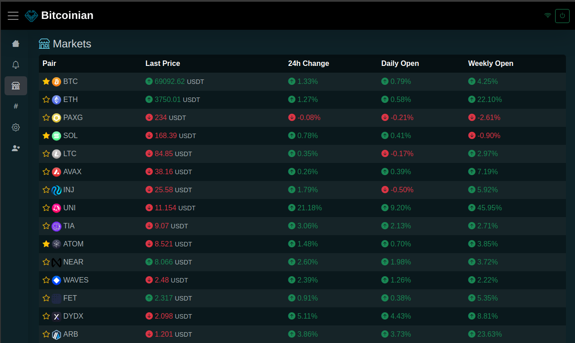Open the notifications bell in sidebar
Image resolution: width=575 pixels, height=343 pixels.
16,65
